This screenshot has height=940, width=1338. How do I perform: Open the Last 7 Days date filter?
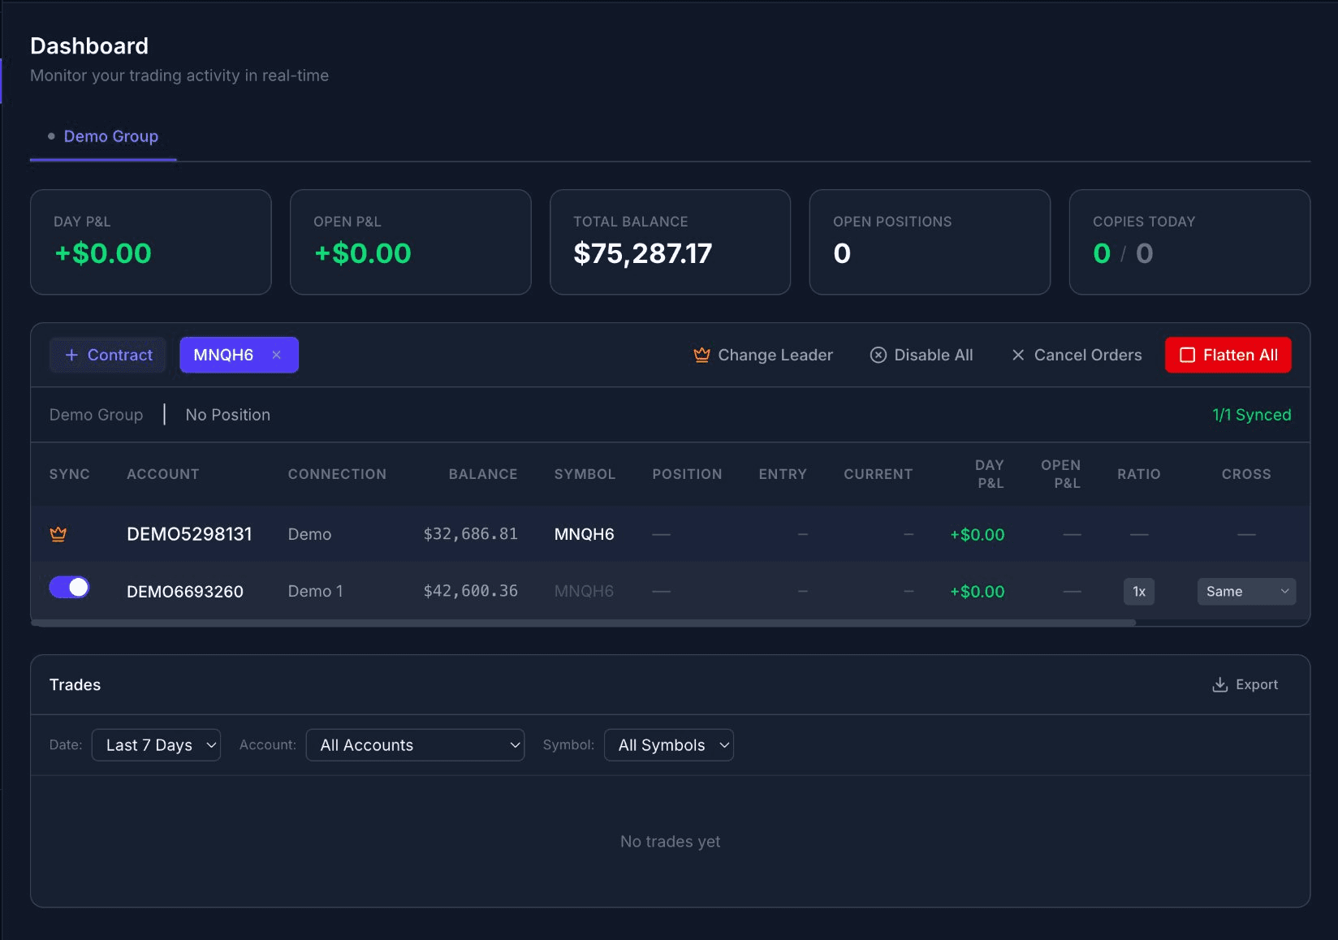click(156, 744)
